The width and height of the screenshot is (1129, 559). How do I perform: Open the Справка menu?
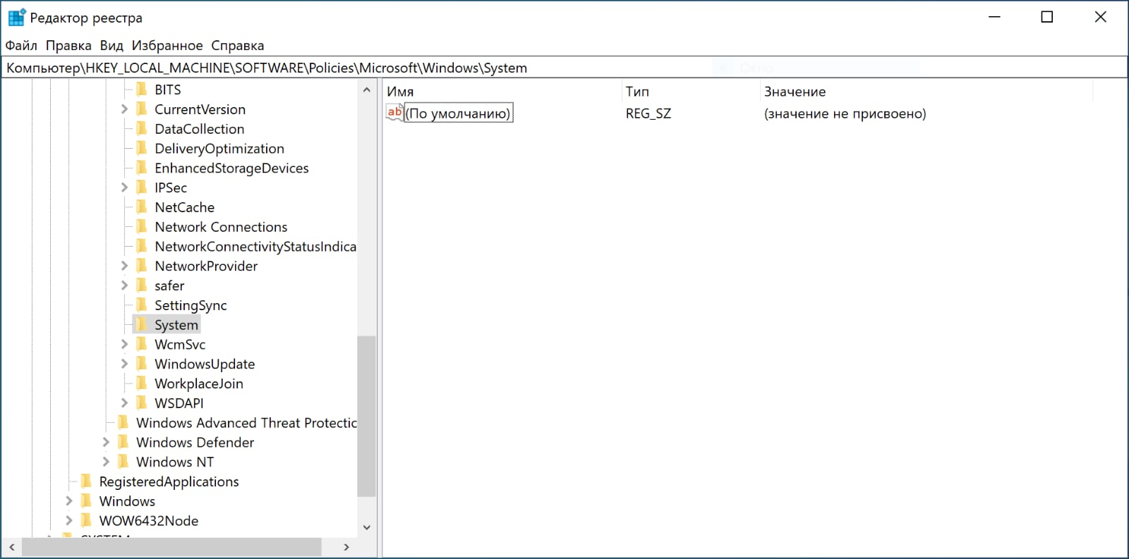(237, 46)
